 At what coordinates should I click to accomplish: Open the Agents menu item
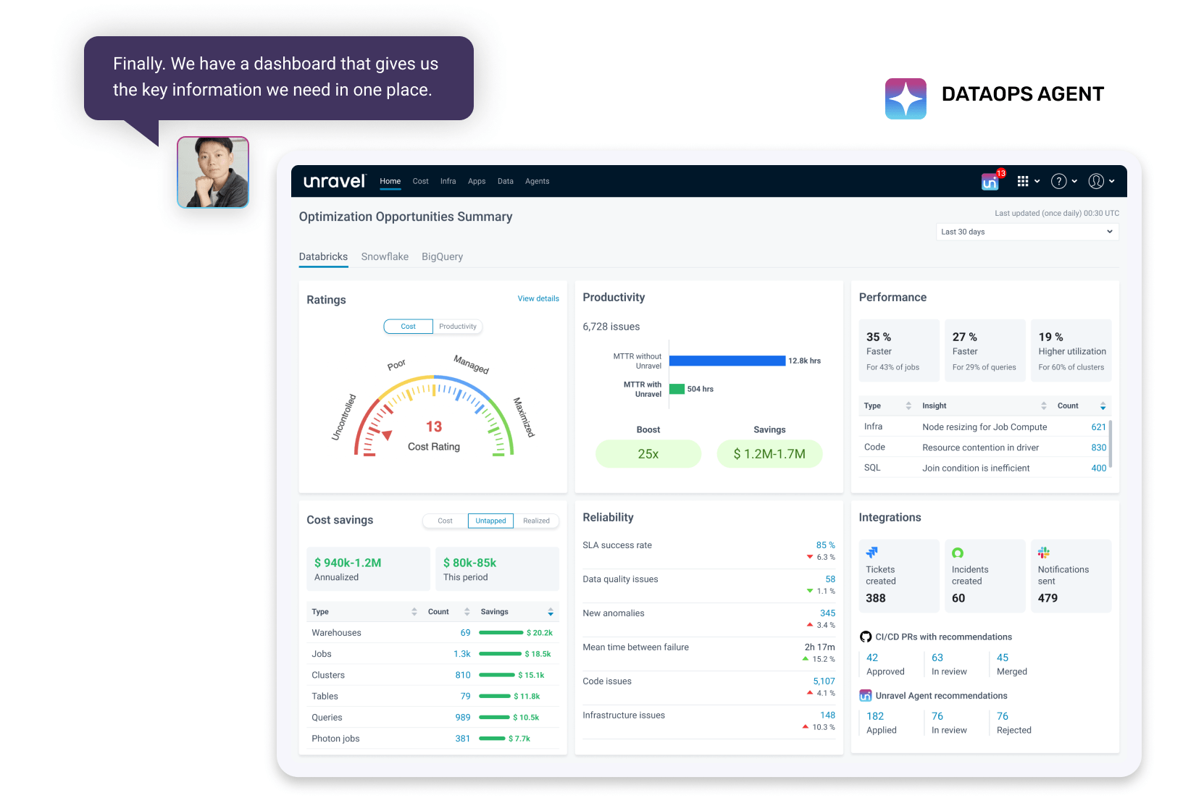pyautogui.click(x=537, y=182)
